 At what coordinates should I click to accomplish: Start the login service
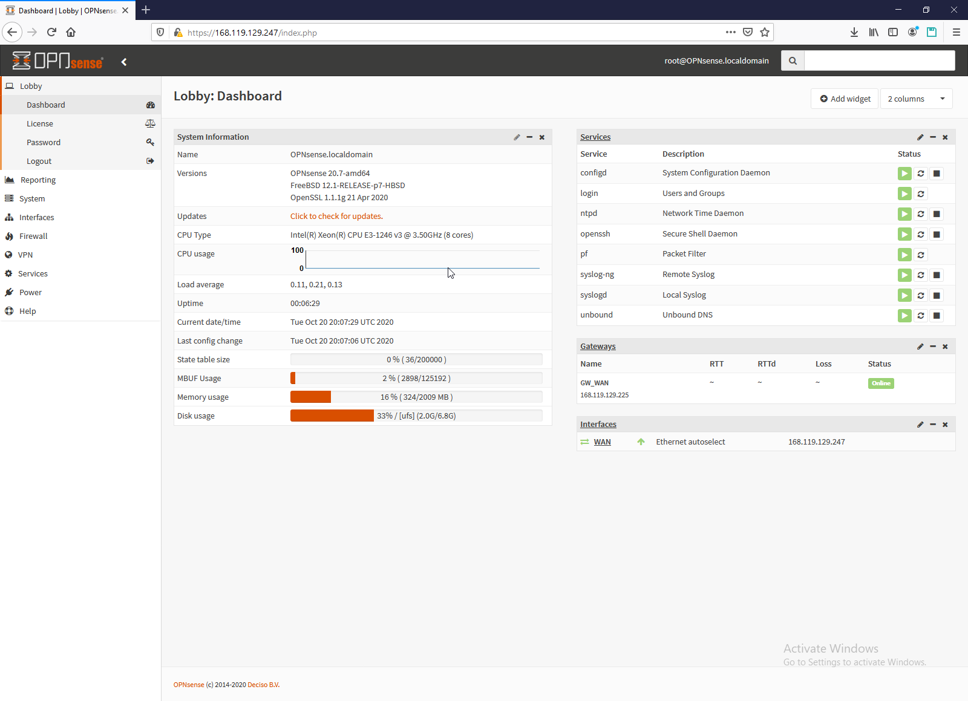[x=904, y=194]
